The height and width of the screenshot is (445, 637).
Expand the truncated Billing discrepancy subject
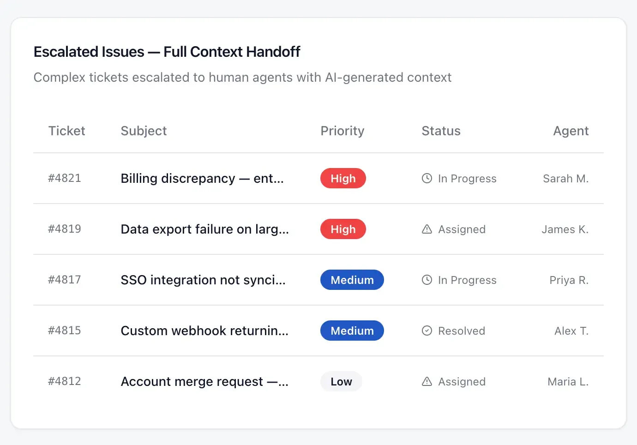(202, 178)
